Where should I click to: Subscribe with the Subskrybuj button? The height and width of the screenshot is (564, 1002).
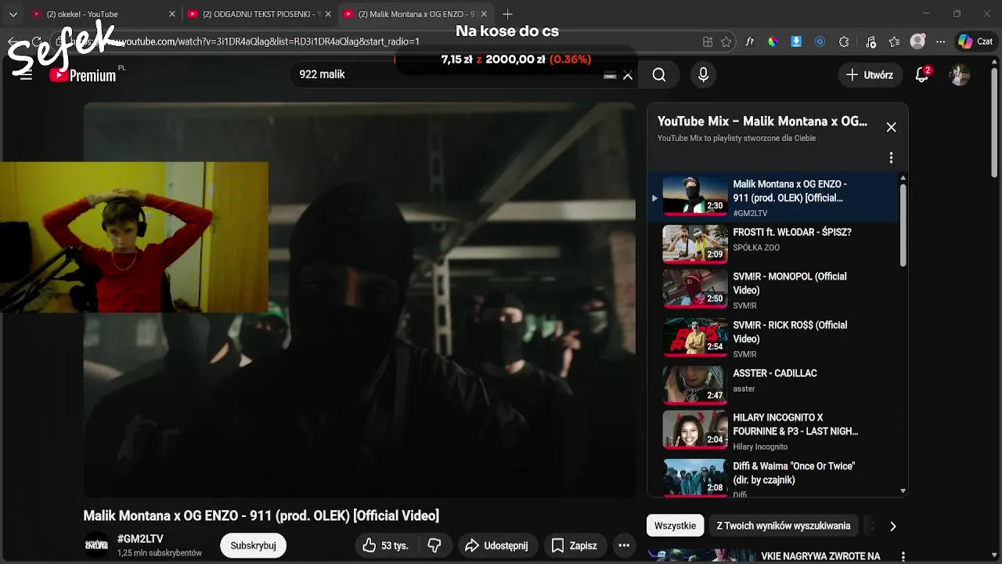point(253,545)
